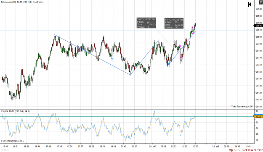Click the 26540 price axis label
The image size is (263, 152).
click(258, 9)
